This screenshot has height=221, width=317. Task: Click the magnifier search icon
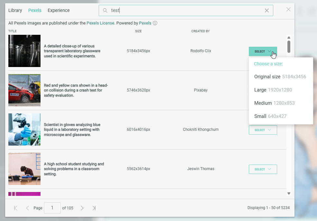[x=105, y=10]
